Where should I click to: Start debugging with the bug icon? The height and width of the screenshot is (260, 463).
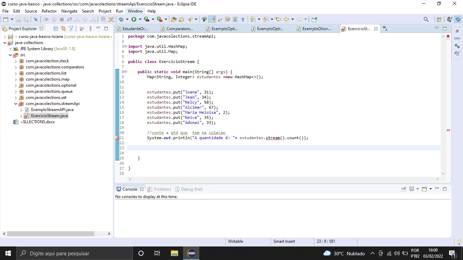click(121, 20)
